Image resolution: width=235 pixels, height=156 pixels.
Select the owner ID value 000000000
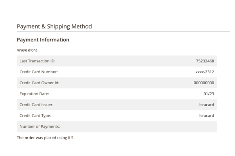[204, 83]
